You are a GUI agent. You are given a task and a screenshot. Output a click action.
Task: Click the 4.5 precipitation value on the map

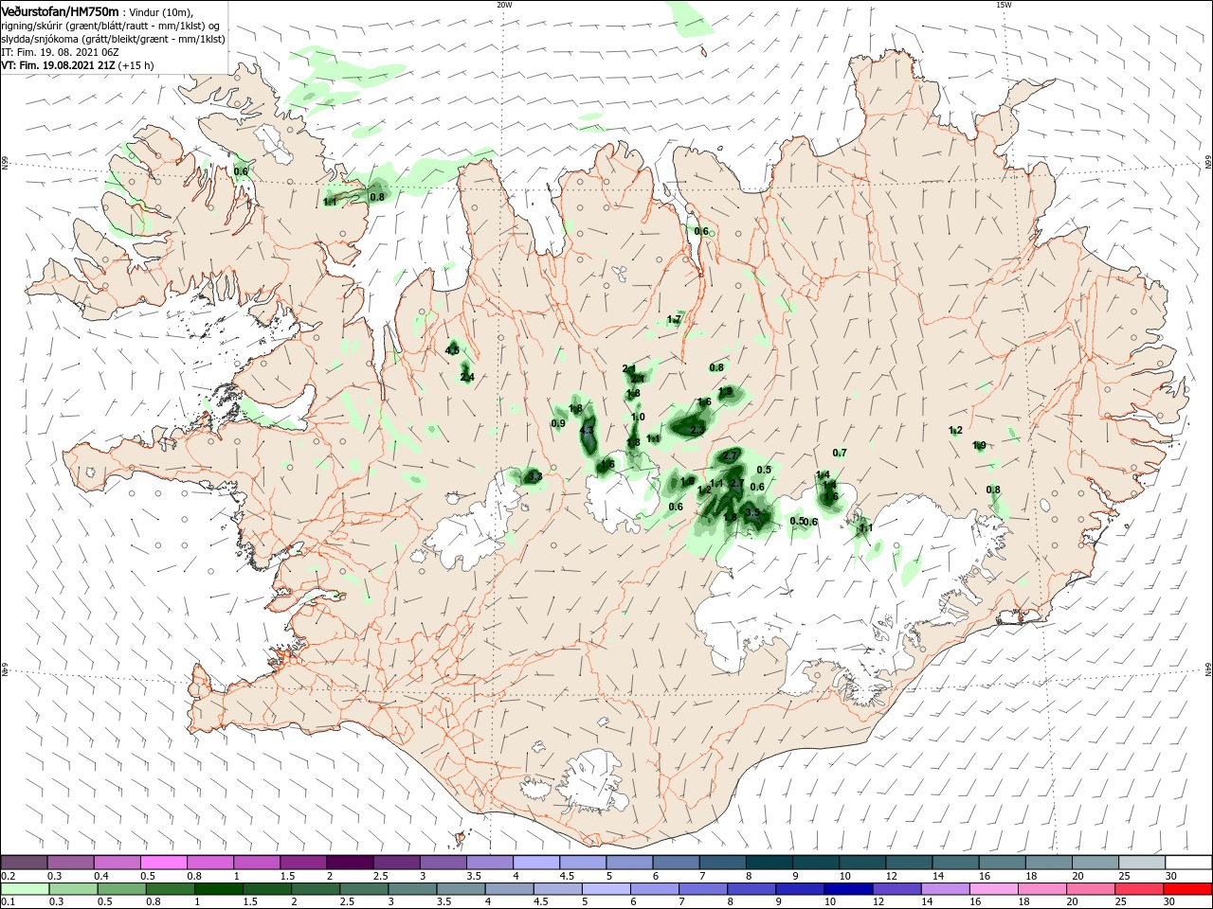point(452,350)
